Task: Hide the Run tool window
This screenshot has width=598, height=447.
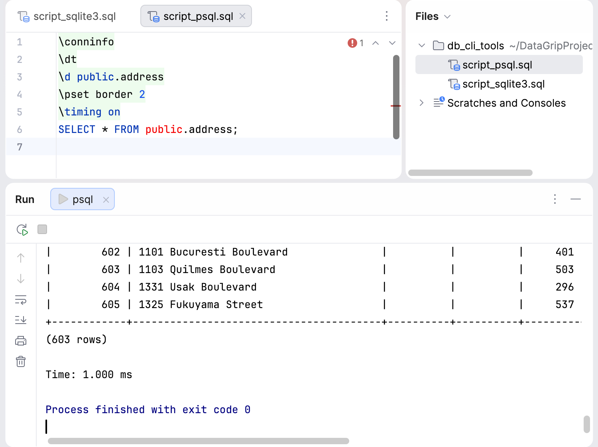Action: click(x=576, y=199)
